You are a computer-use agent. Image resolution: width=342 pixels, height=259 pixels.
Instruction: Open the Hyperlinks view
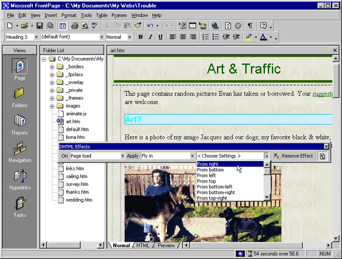click(x=20, y=177)
